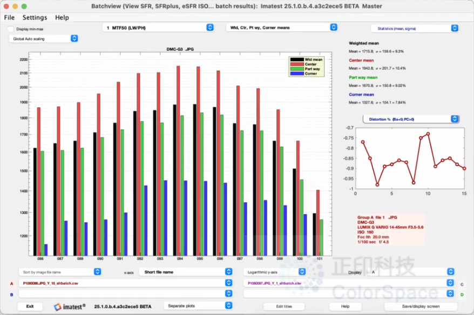Click the Exit button
This screenshot has width=474, height=315.
tap(30, 306)
